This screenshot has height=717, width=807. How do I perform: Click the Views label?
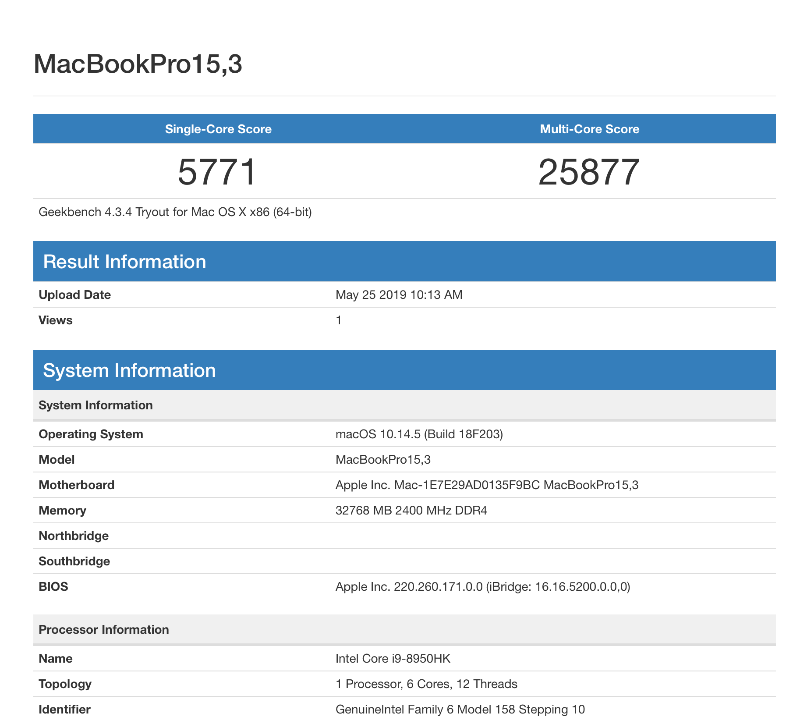point(55,320)
